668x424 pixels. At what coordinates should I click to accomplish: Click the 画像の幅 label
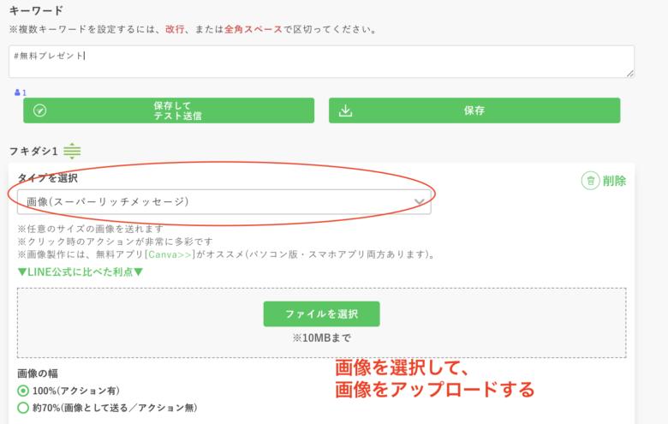point(38,373)
